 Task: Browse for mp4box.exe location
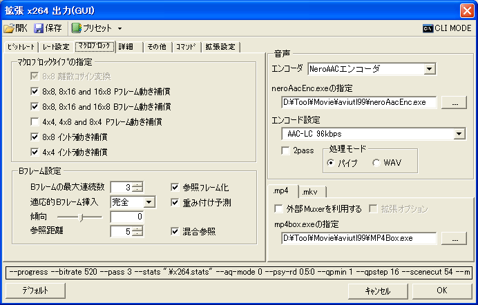(455, 238)
